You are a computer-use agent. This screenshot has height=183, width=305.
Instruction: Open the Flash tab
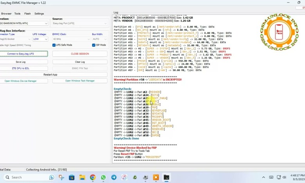coord(27,13)
